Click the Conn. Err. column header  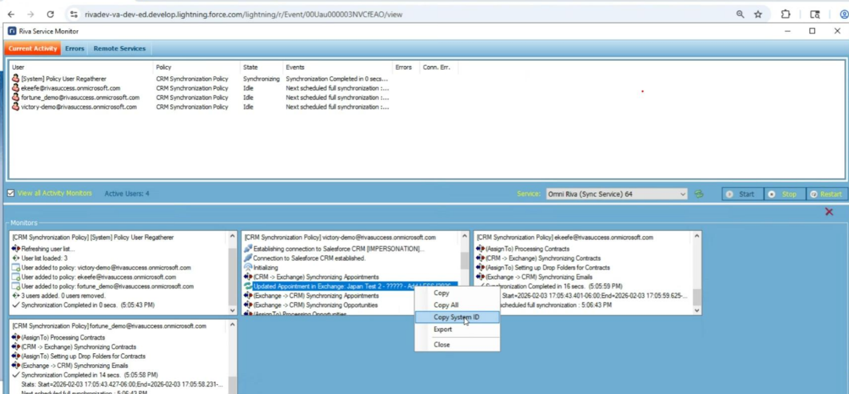[438, 67]
